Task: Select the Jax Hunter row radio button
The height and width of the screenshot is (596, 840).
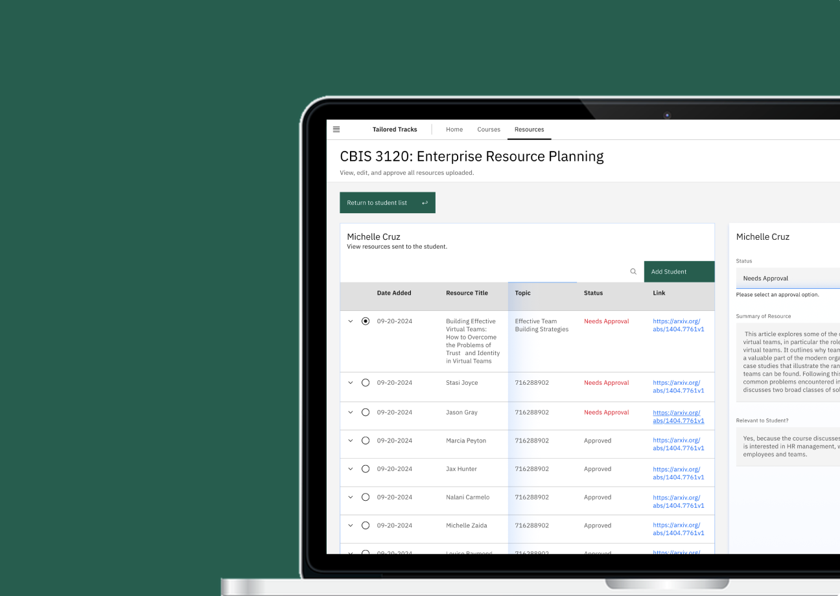Action: [x=366, y=469]
